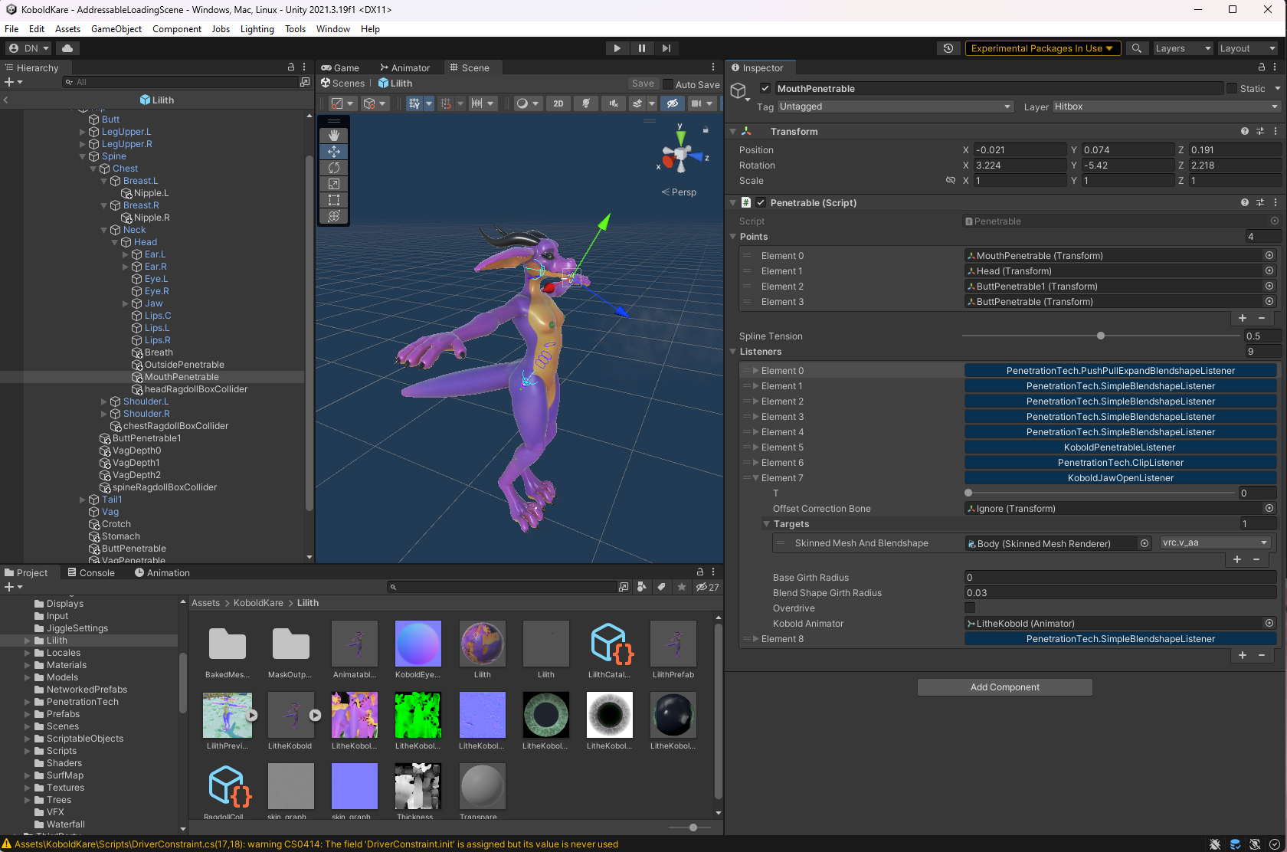This screenshot has height=852, width=1287.
Task: Select the Rect tool in Scene
Action: pos(334,200)
